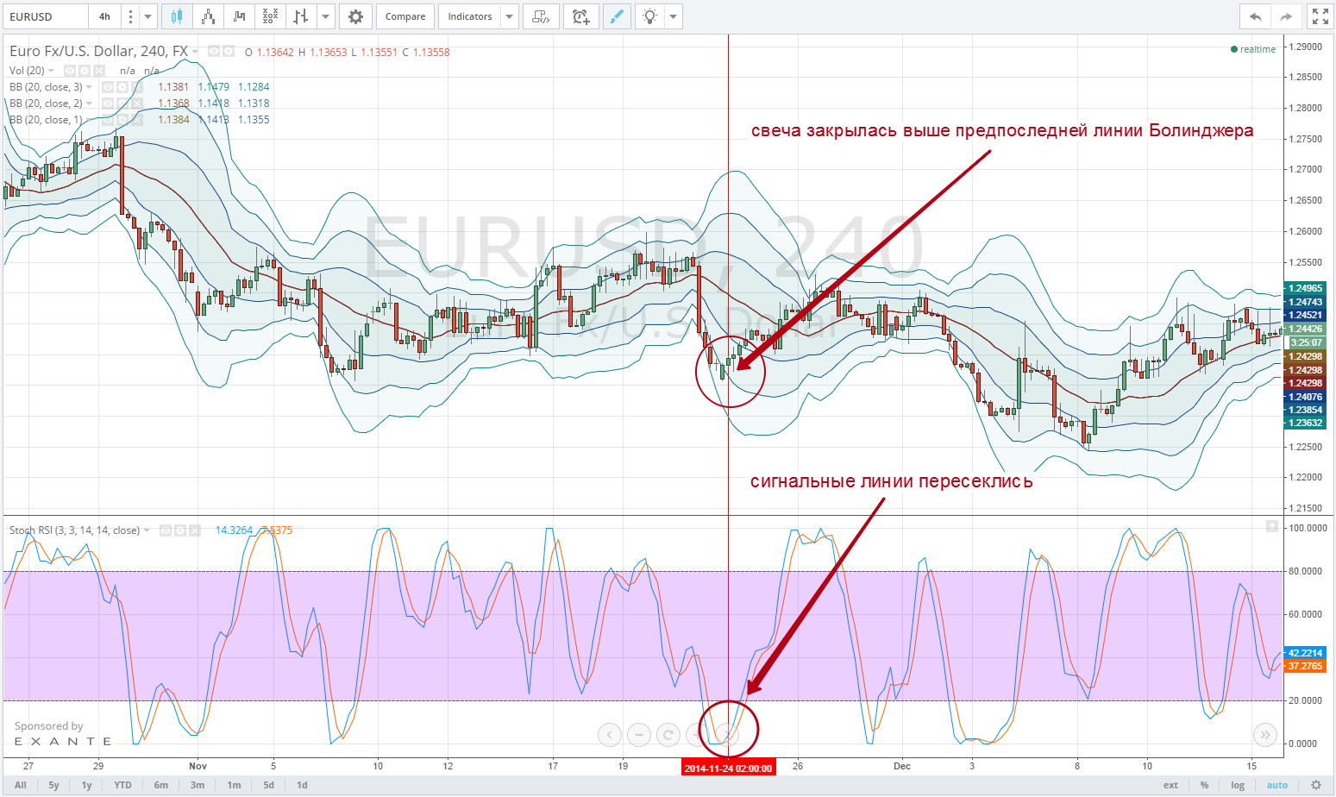The width and height of the screenshot is (1336, 797).
Task: Hide the BB (20, close, 3) indicator
Action: pyautogui.click(x=108, y=87)
